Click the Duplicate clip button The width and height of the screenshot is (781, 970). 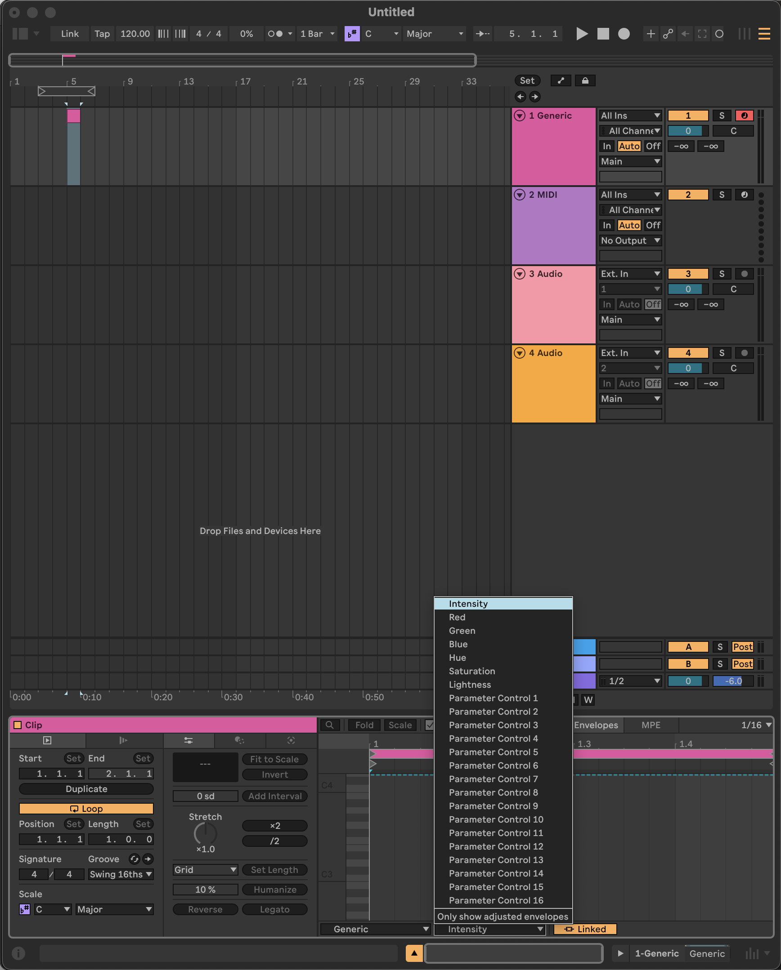pyautogui.click(x=86, y=789)
